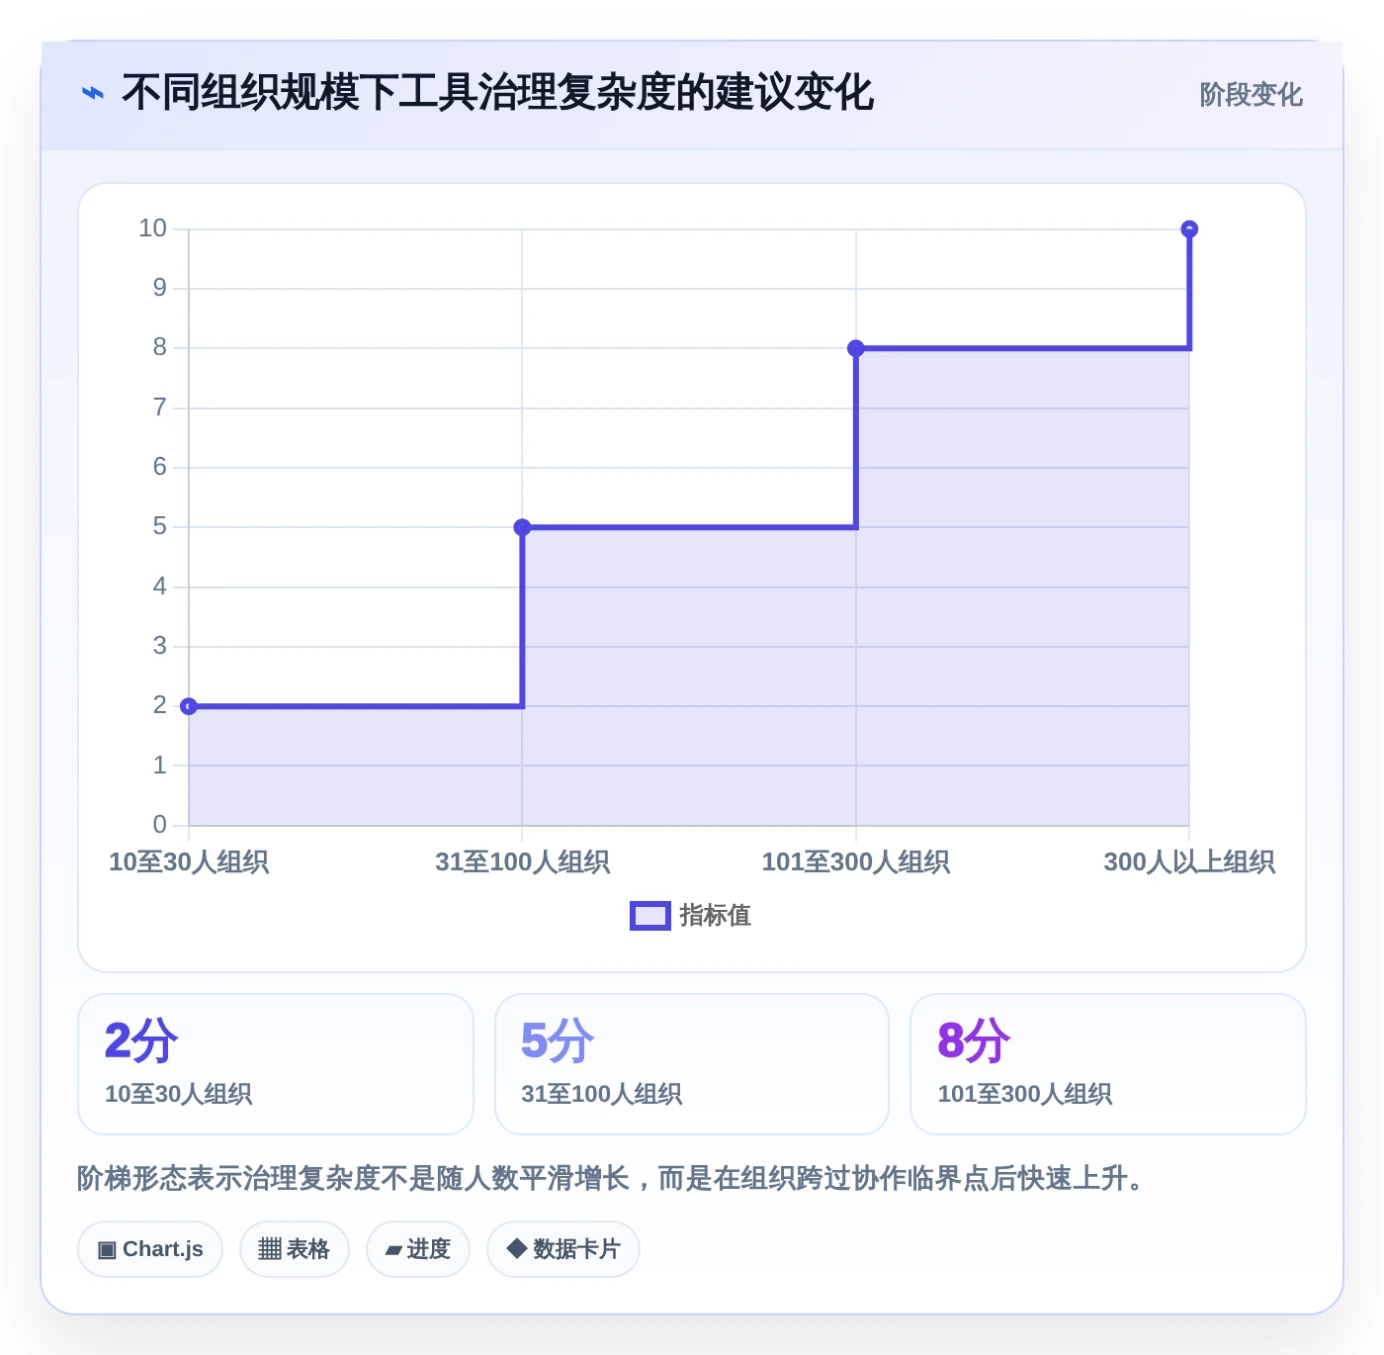Click the lightning bolt icon beside the title
This screenshot has height=1355, width=1384.
[92, 94]
